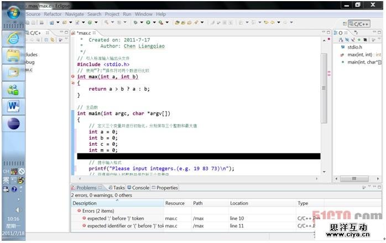Open the Properties tab
386x243 pixels.
[166, 188]
